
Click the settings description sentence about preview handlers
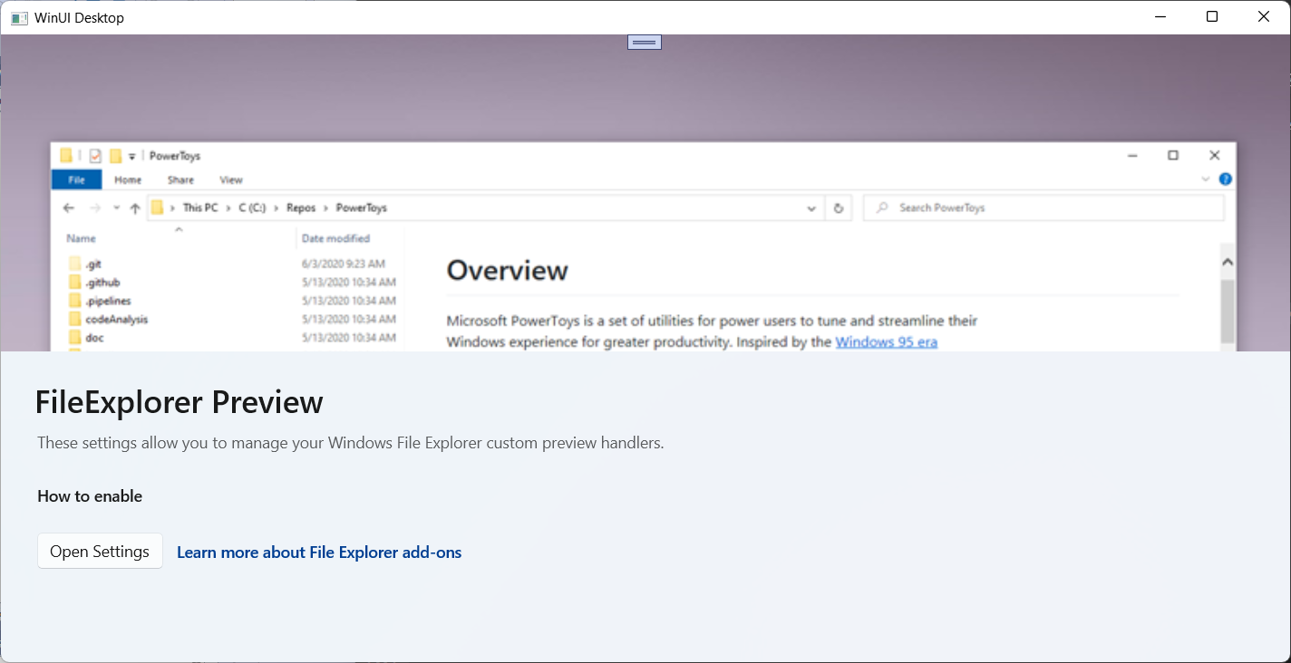tap(351, 443)
